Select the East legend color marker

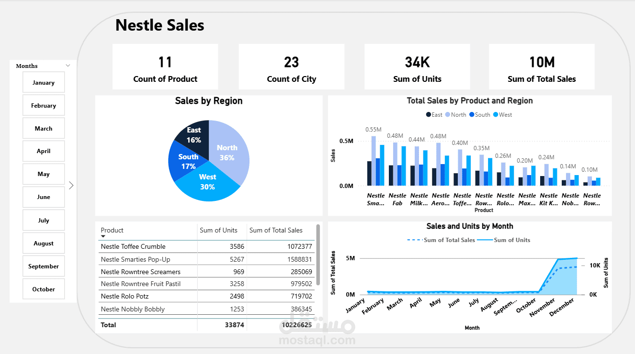pos(429,115)
